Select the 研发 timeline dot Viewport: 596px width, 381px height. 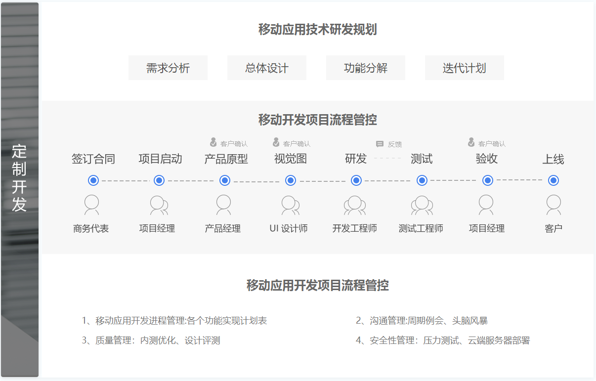(356, 180)
